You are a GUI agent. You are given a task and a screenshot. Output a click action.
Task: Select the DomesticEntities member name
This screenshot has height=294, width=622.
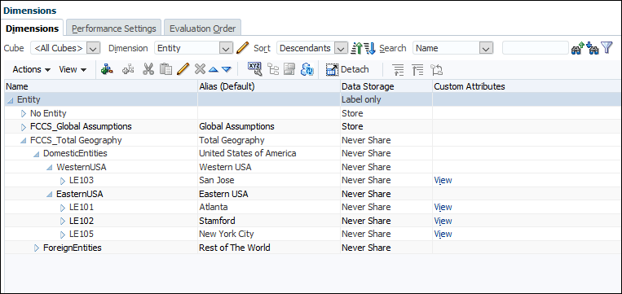pyautogui.click(x=75, y=153)
